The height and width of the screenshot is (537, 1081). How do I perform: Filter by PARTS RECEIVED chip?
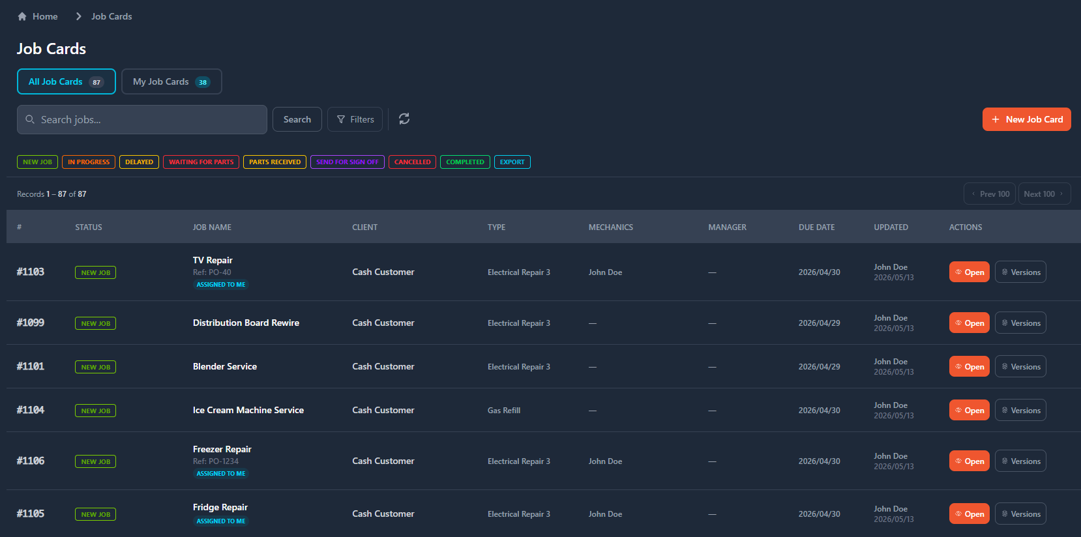[x=274, y=162]
